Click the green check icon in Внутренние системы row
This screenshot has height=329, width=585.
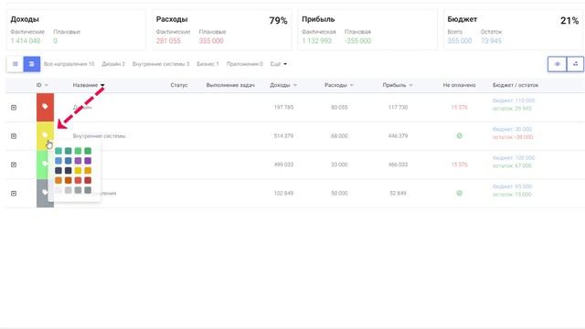tap(459, 136)
